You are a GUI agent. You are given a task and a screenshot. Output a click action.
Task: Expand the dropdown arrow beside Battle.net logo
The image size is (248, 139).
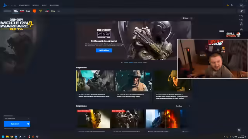(x=8, y=5)
